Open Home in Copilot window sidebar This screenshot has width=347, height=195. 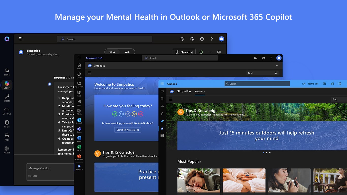tap(7, 72)
